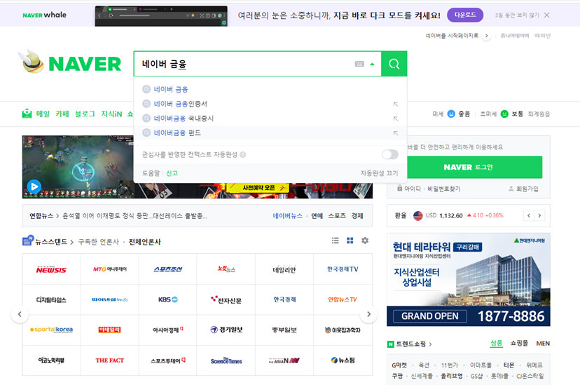
Task: Select '구독한 언론사' tab
Action: tap(98, 242)
